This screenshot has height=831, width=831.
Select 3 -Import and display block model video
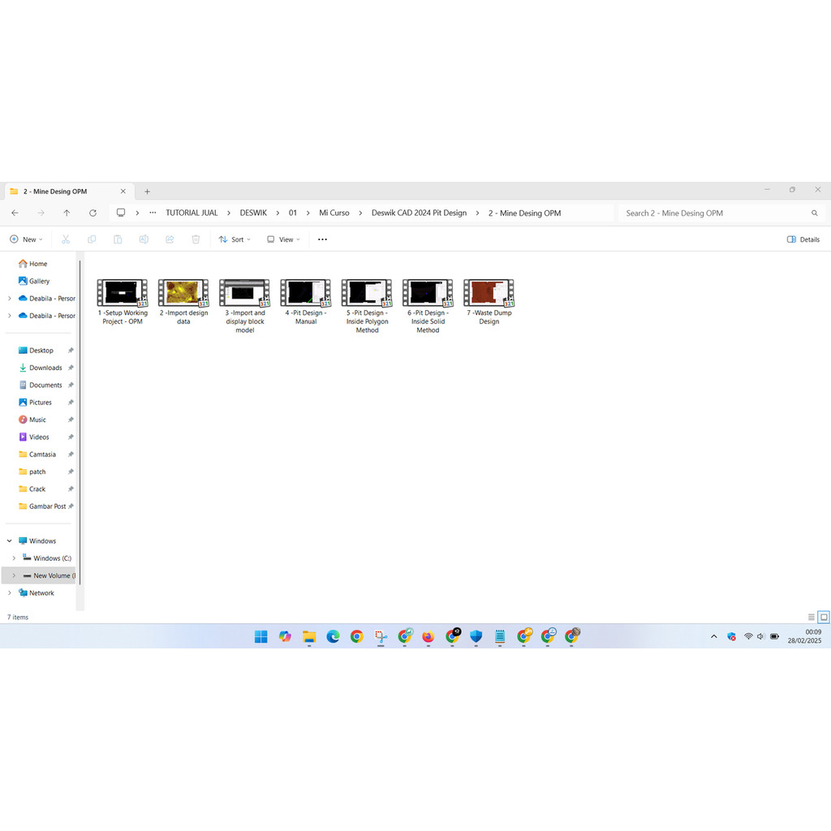coord(245,307)
